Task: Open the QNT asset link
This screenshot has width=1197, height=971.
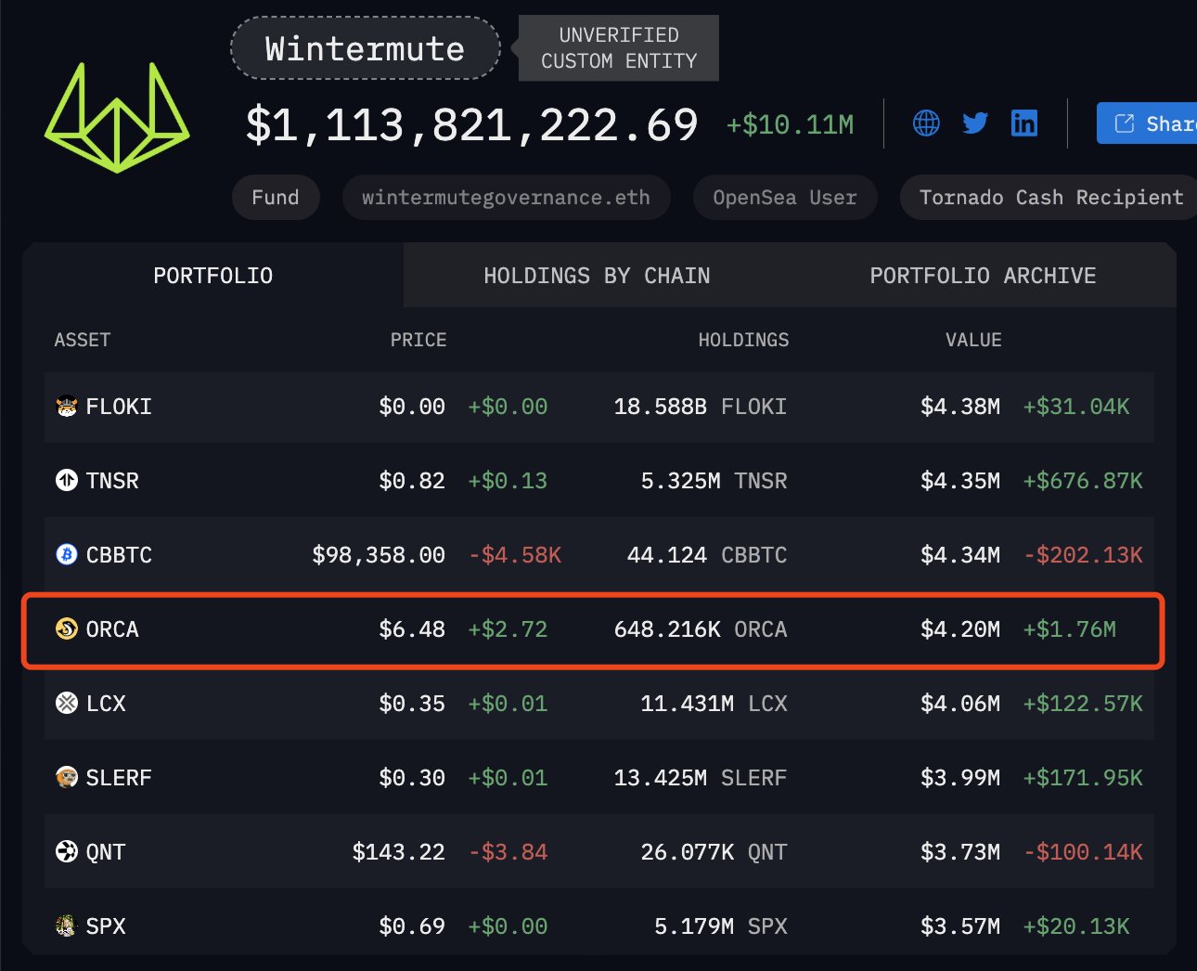Action: click(106, 852)
